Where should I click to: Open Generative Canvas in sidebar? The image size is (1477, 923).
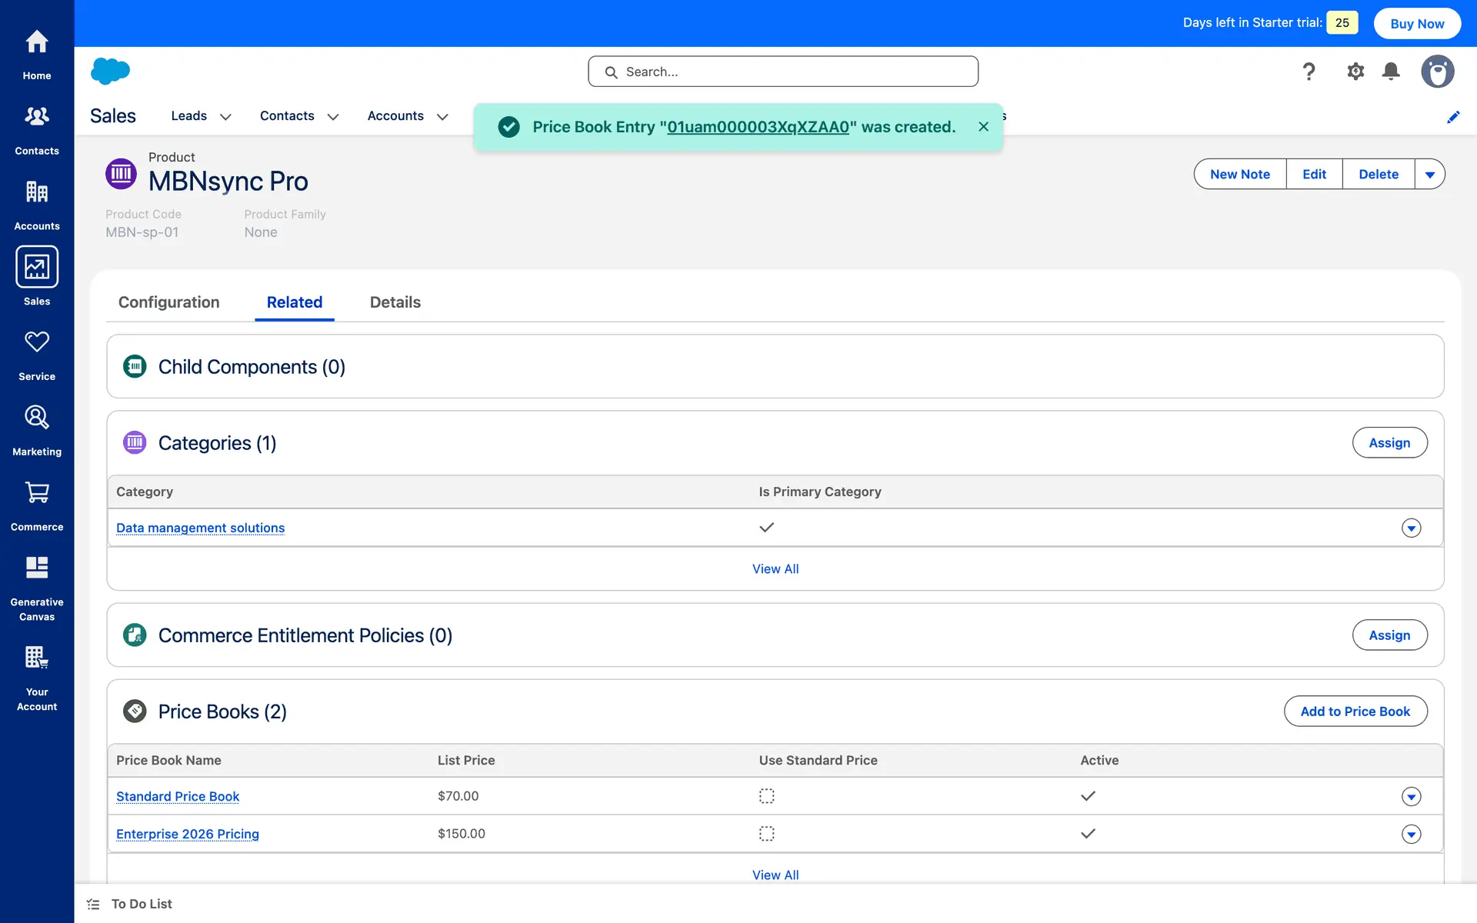coord(37,568)
